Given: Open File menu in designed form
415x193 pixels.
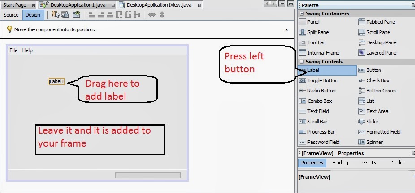Looking at the screenshot, I should (x=13, y=50).
